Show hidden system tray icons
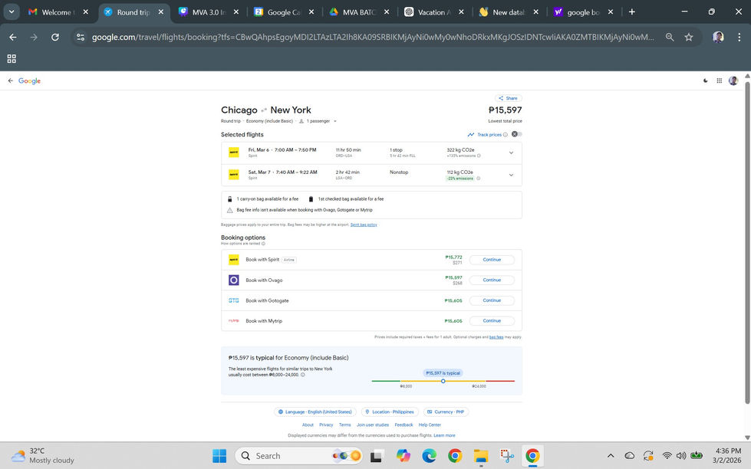This screenshot has width=751, height=469. tap(611, 456)
